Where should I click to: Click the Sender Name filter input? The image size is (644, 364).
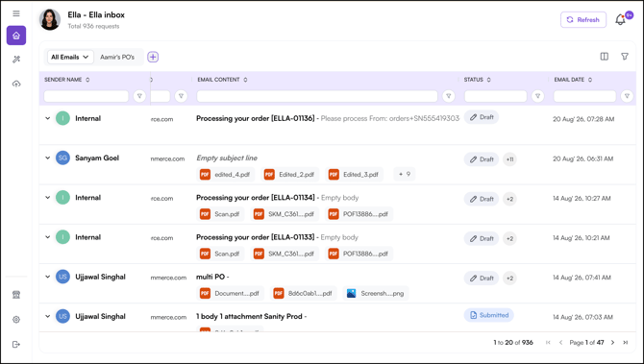[87, 96]
